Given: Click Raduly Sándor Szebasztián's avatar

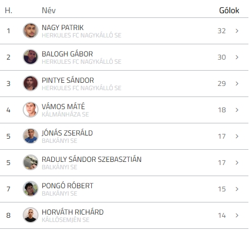Looking at the screenshot, I should click(x=31, y=162).
